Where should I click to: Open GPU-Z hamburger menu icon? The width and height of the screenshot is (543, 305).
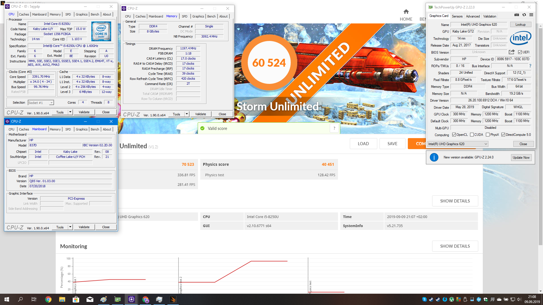[x=531, y=15]
